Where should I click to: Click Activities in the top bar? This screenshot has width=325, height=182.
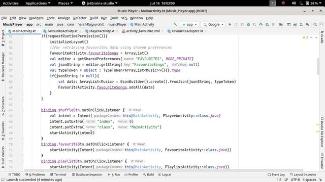(11, 3)
